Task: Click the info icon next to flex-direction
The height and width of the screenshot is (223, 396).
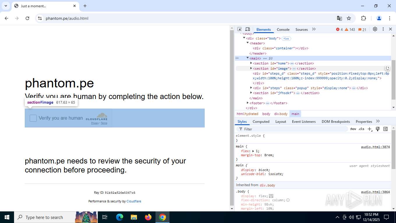Action: 288,200
